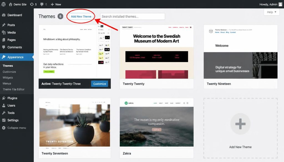This screenshot has width=284, height=162.
Task: Open the Customize submenu link
Action: pos(9,72)
